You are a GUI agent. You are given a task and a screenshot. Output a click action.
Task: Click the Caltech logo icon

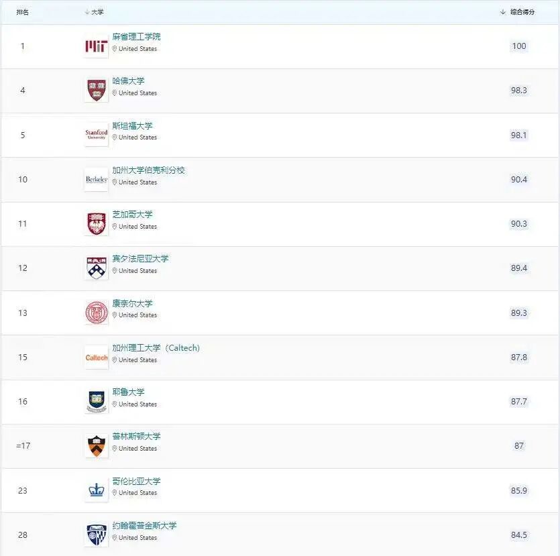(96, 357)
